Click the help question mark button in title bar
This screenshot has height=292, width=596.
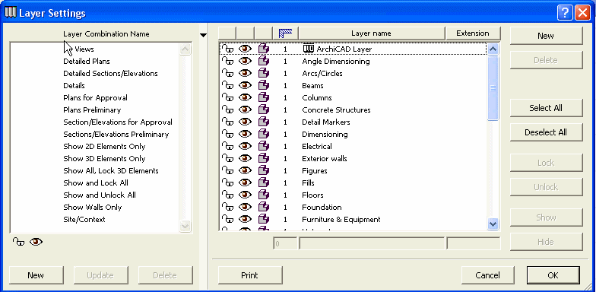coord(565,14)
